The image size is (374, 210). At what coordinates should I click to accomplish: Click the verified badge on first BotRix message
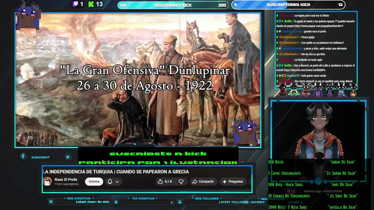tap(283, 21)
